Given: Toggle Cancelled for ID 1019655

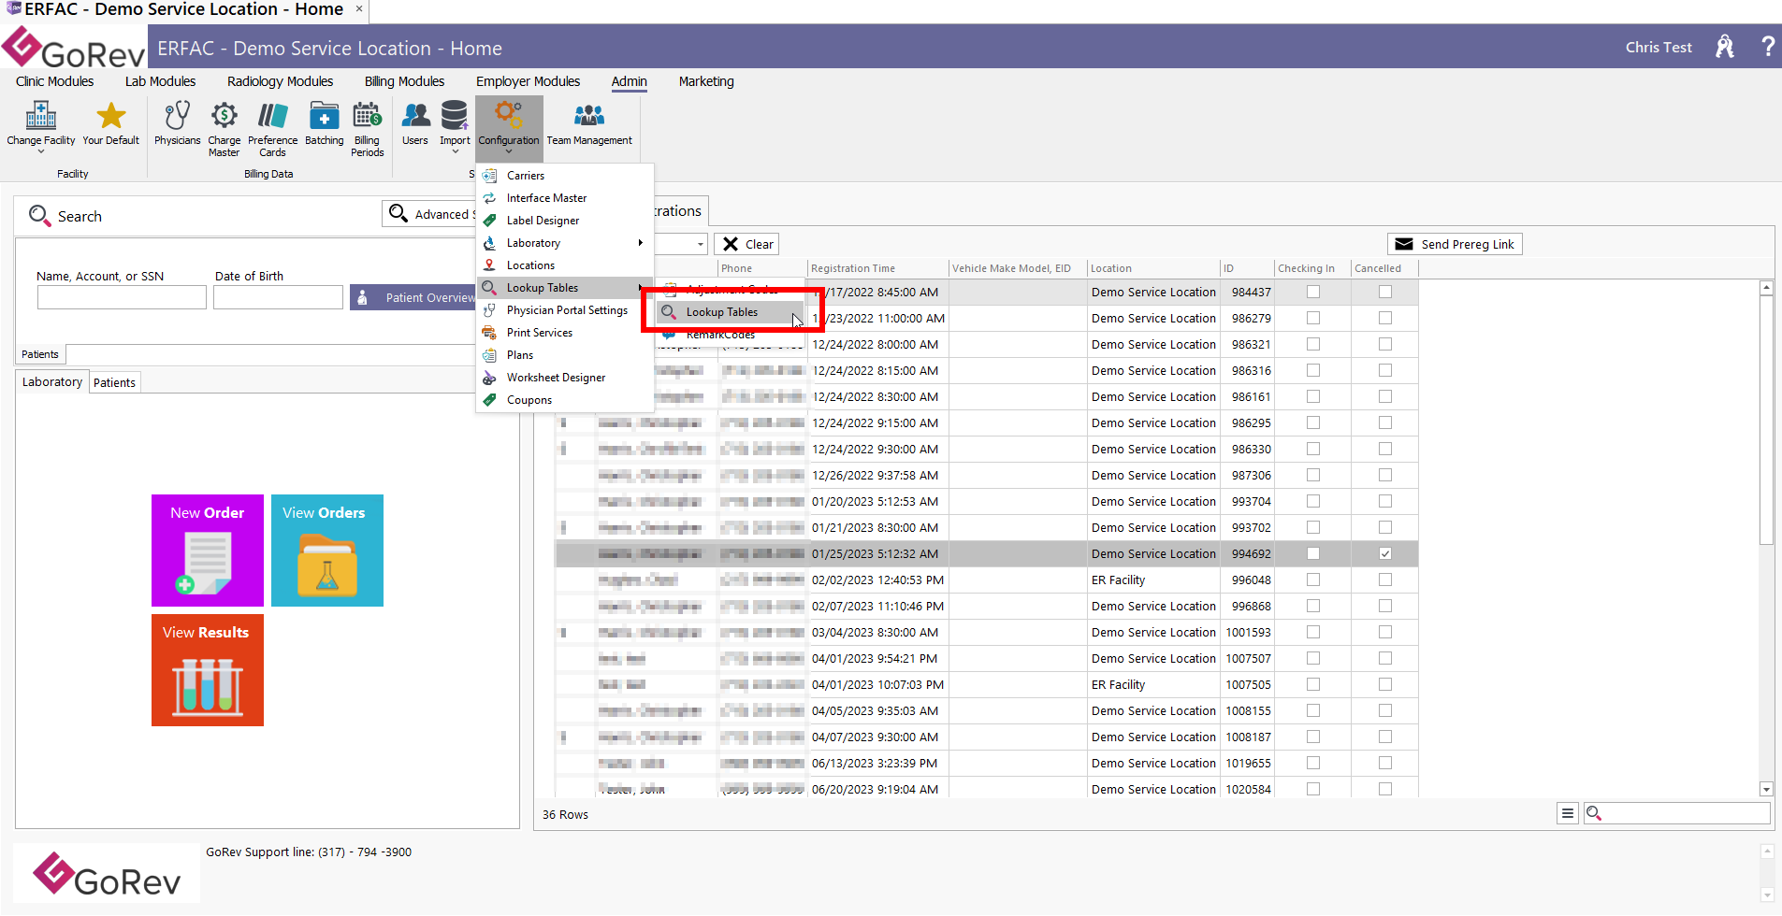Looking at the screenshot, I should click(1385, 764).
